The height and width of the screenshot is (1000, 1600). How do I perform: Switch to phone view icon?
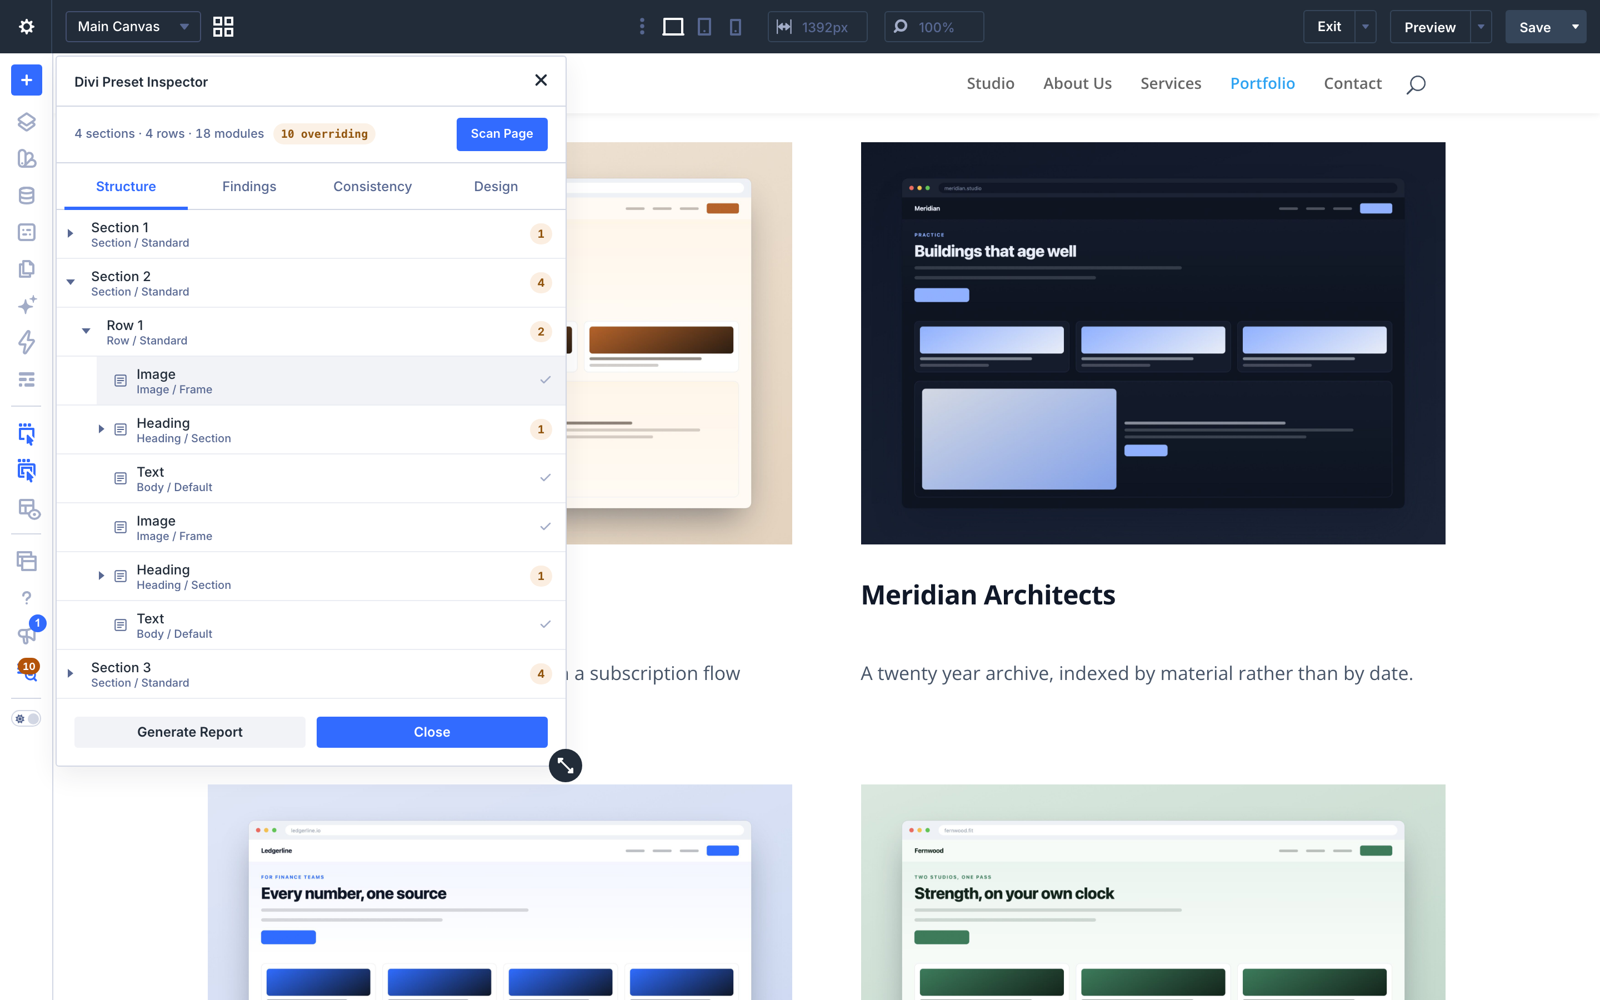coord(735,27)
